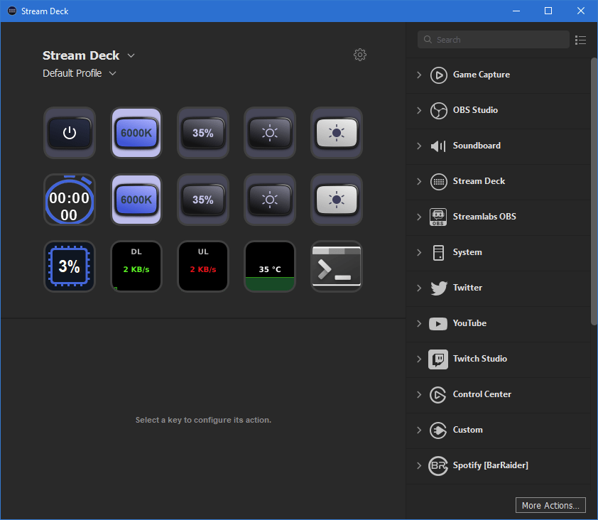Image resolution: width=598 pixels, height=520 pixels.
Task: Select the 35% key in the second row
Action: tap(203, 200)
